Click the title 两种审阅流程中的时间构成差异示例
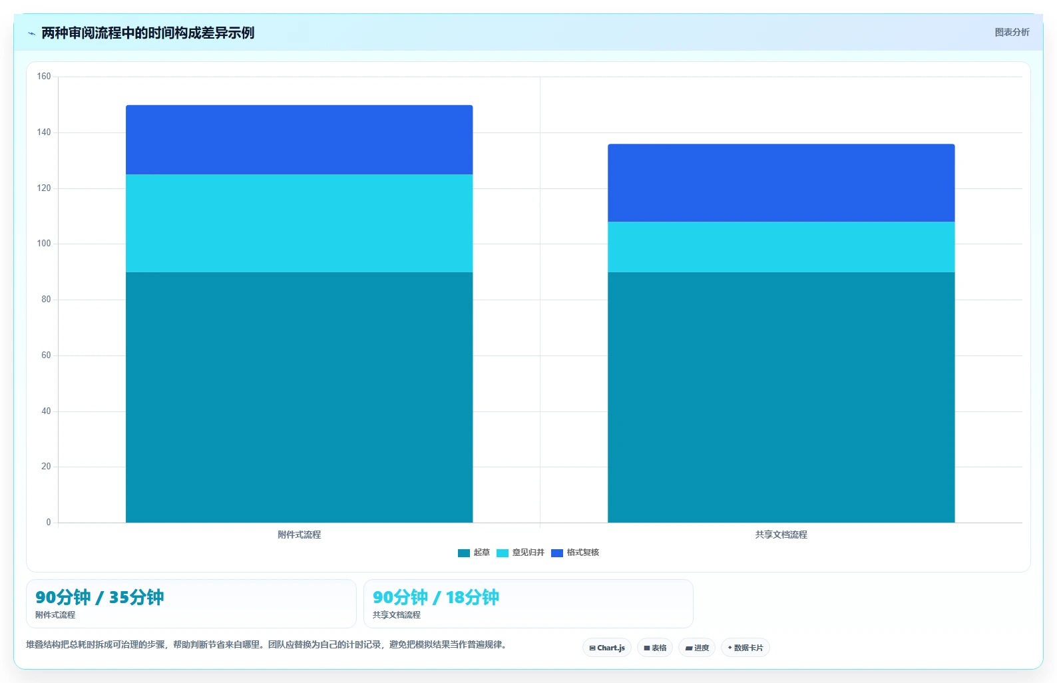Image resolution: width=1057 pixels, height=683 pixels. point(148,33)
